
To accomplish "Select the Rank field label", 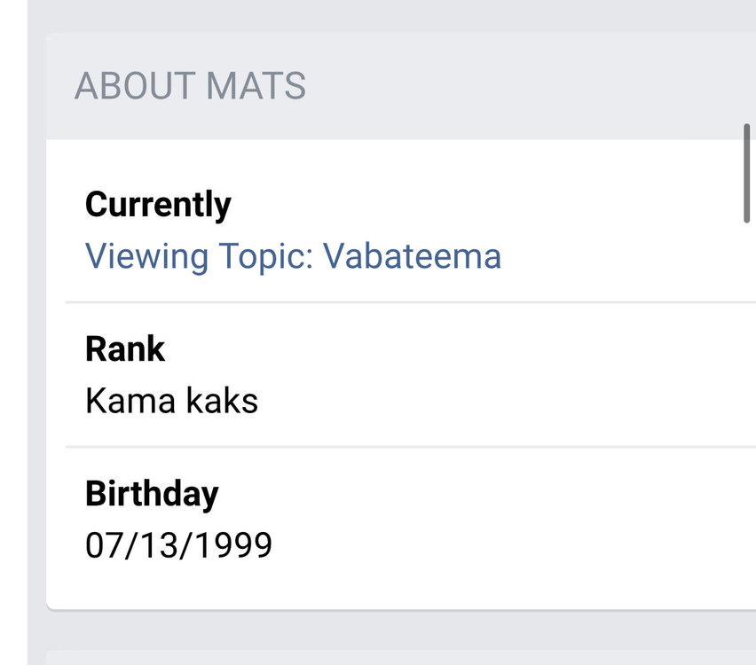I will tap(125, 349).
